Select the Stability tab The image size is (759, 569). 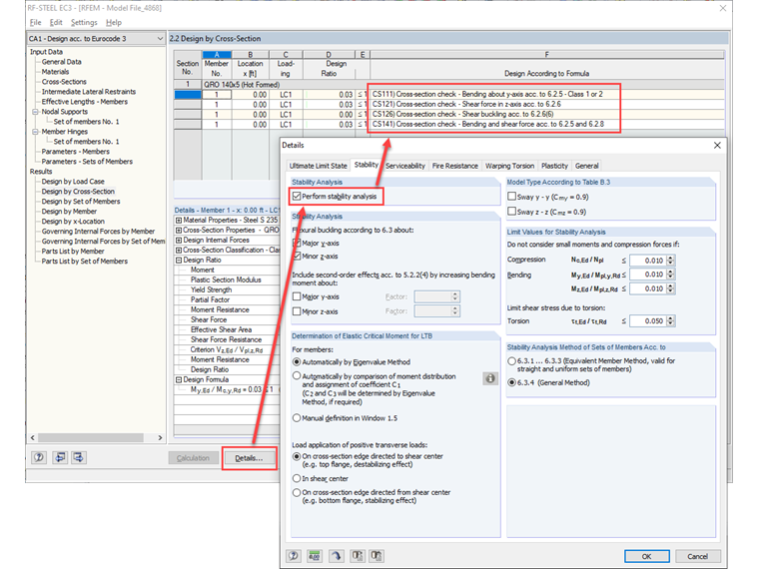[366, 165]
